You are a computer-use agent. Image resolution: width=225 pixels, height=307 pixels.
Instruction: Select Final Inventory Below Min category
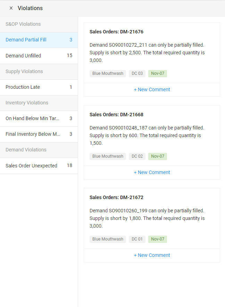[x=39, y=134]
